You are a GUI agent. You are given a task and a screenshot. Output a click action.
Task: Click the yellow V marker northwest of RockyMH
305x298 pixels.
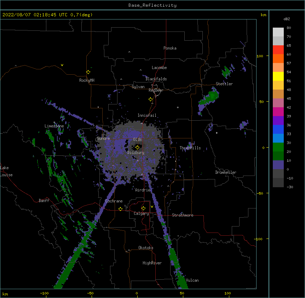click(x=62, y=65)
